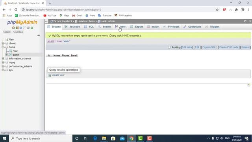Collapse home database tree node
Screen dimensions: 252x142
[x=3, y=47]
